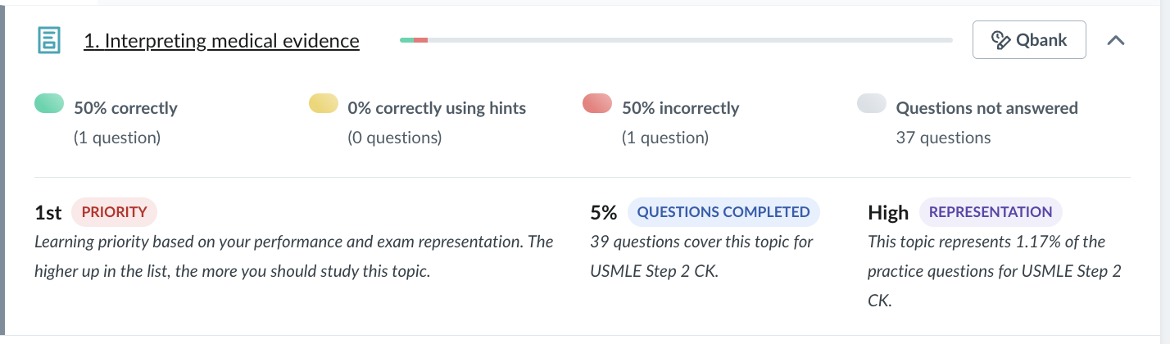Click the PRIORITY badge
Screen dimensions: 1170x344
click(x=114, y=212)
